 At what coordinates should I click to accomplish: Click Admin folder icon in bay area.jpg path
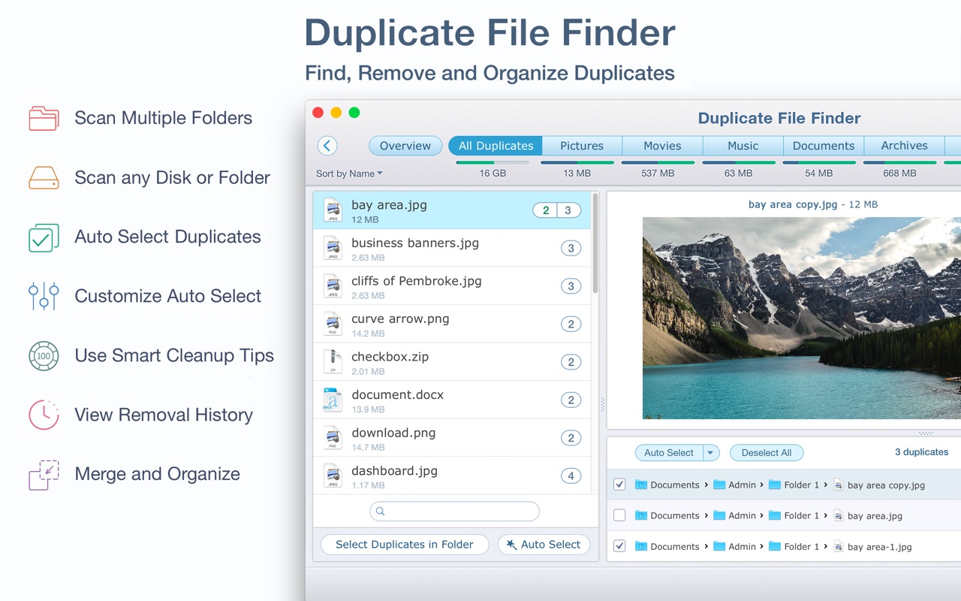coord(719,516)
